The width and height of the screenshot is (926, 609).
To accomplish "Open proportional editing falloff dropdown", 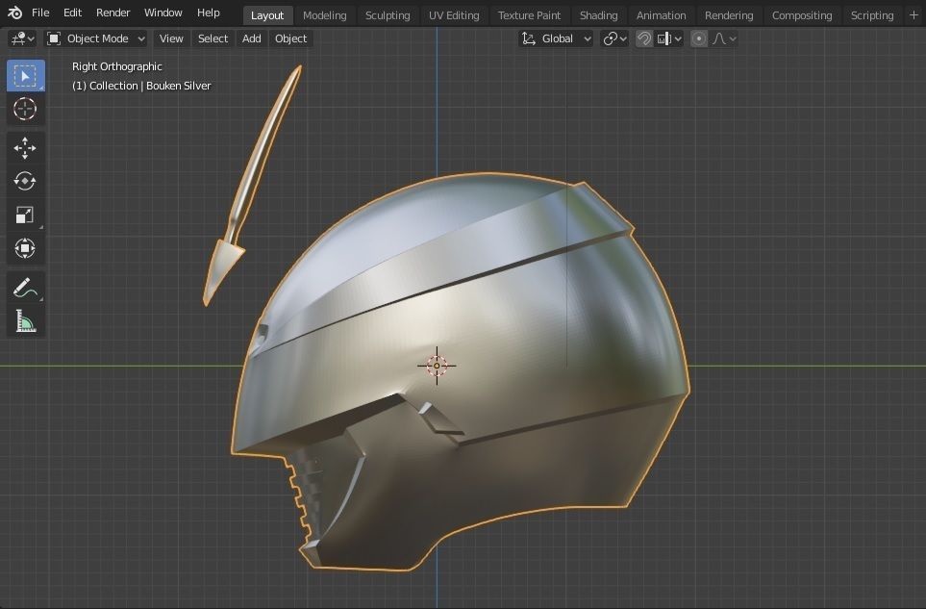I will point(724,39).
